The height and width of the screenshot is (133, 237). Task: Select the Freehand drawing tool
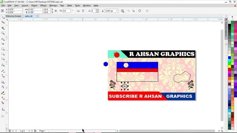tap(3, 39)
